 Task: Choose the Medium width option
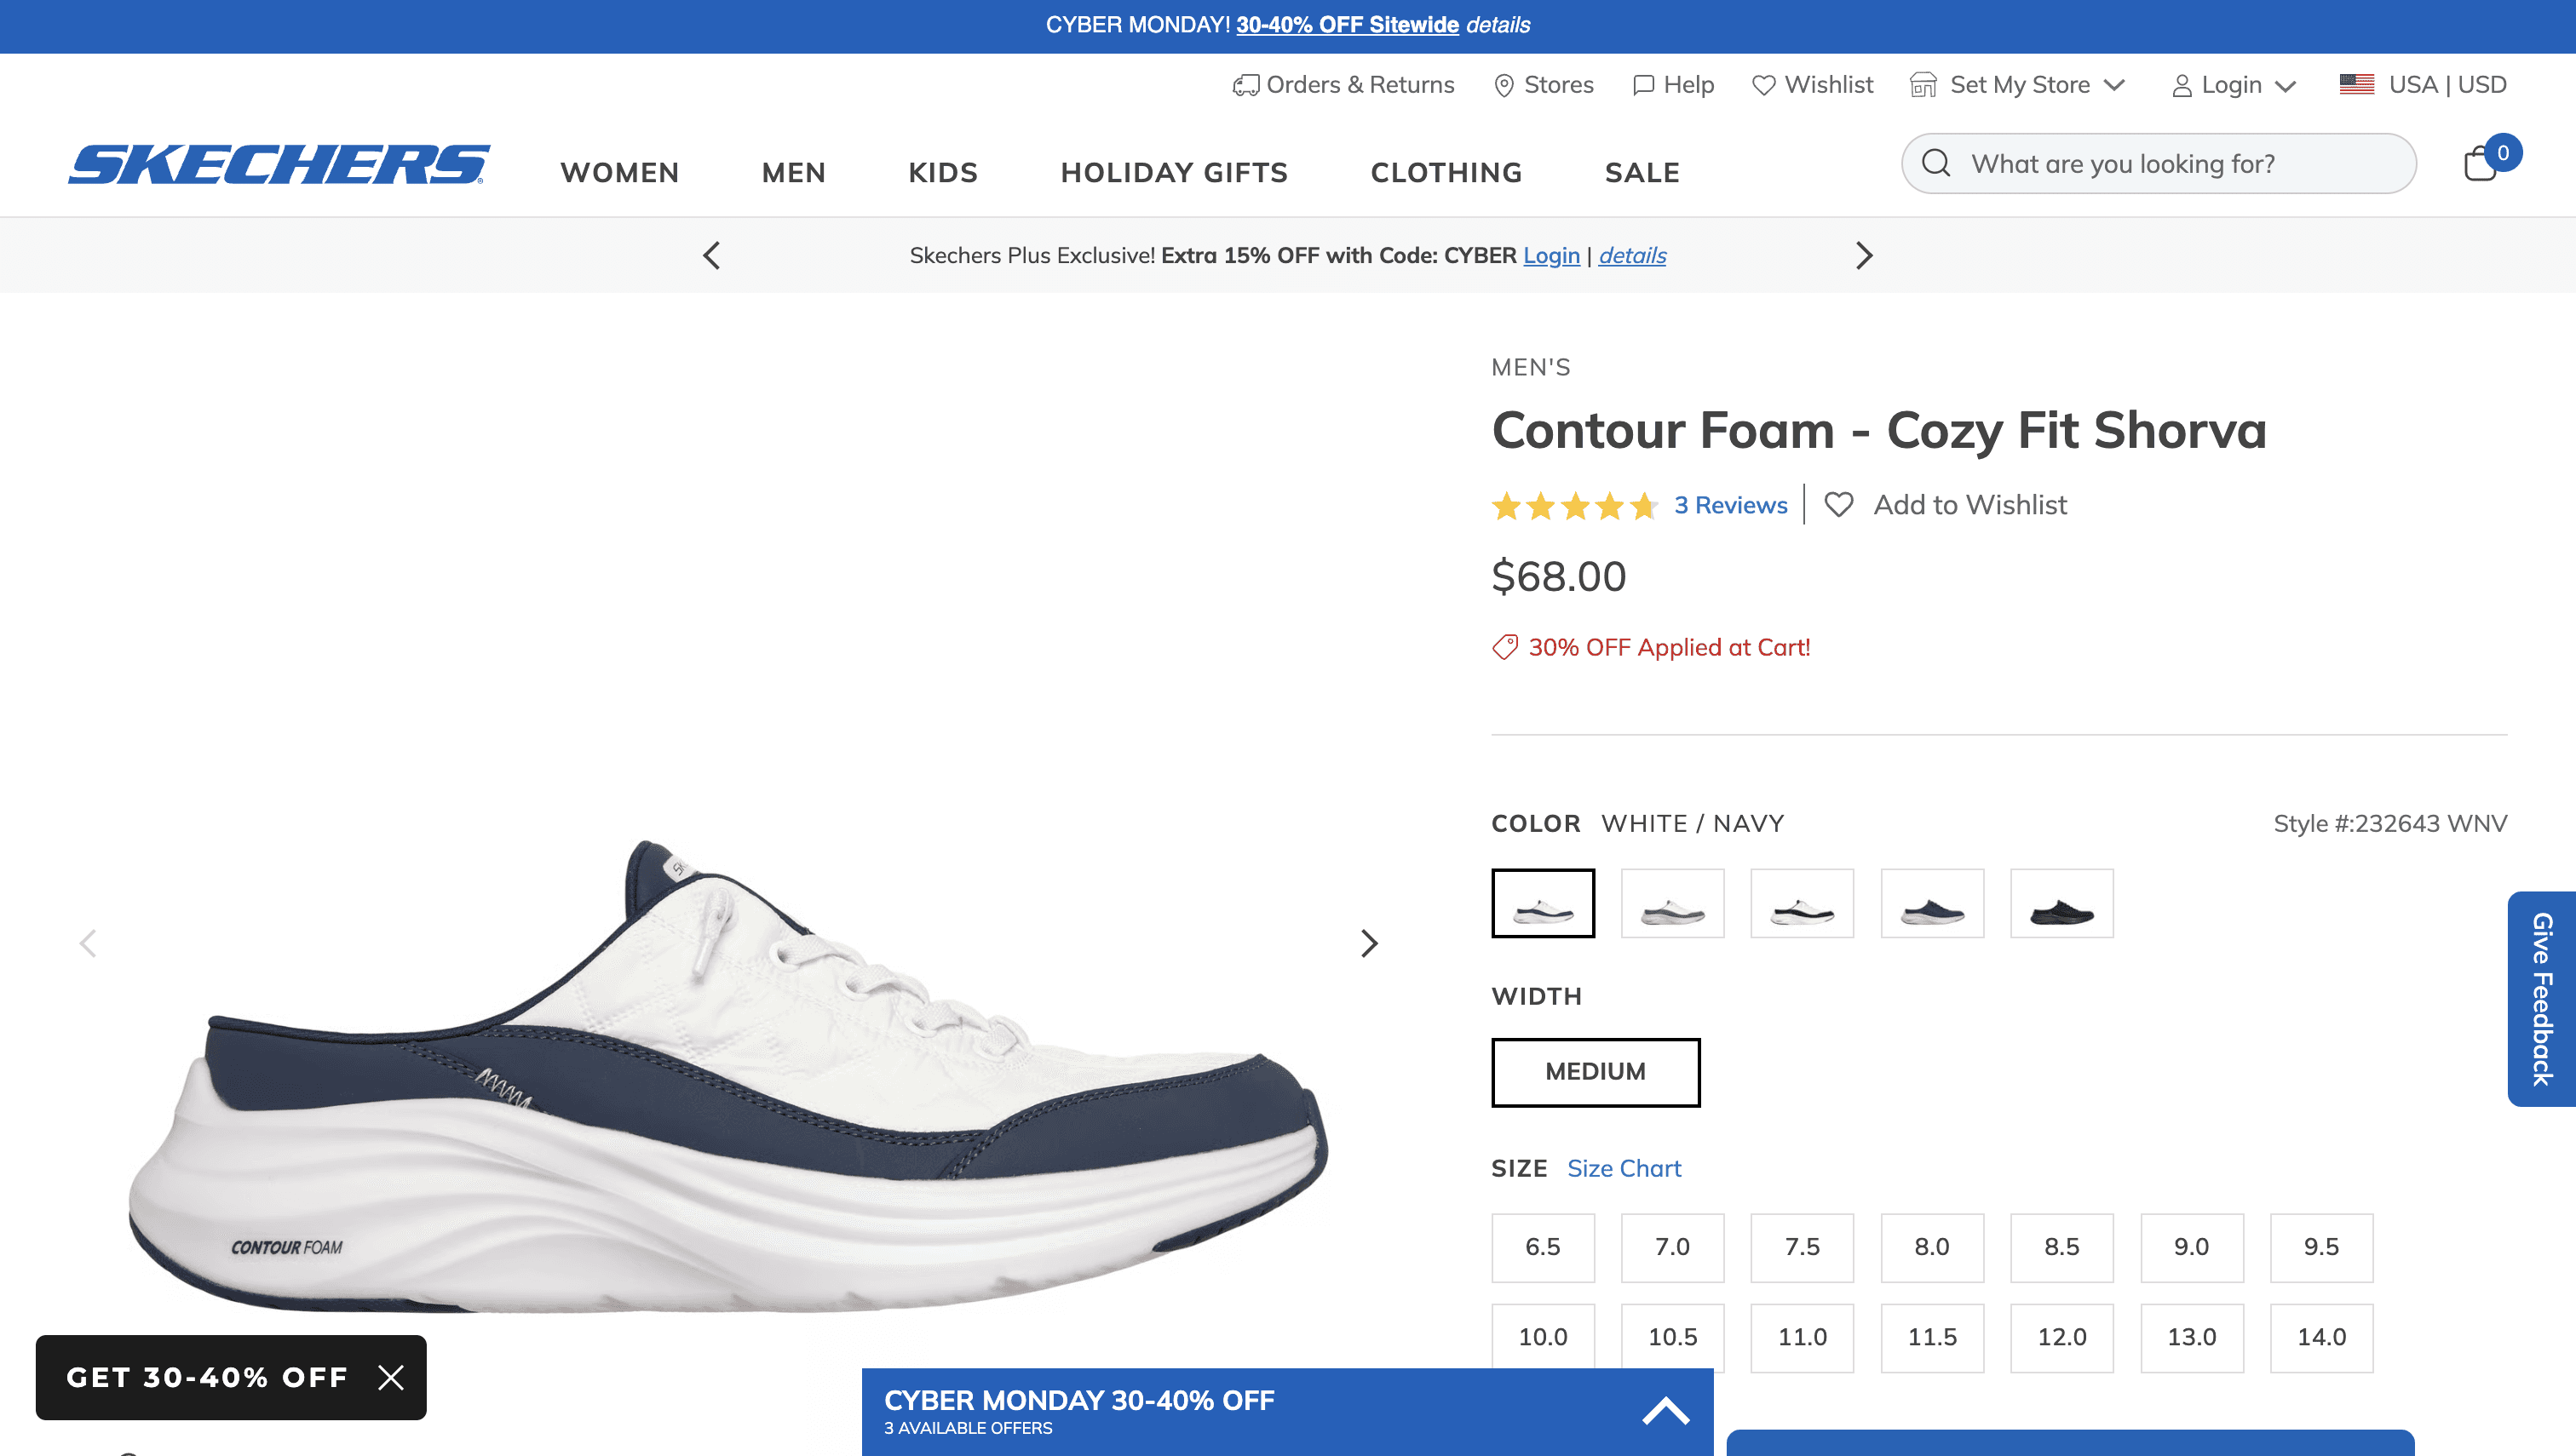(x=1595, y=1072)
